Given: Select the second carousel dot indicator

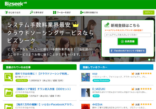Looking at the screenshot, I should [x=153, y=60].
